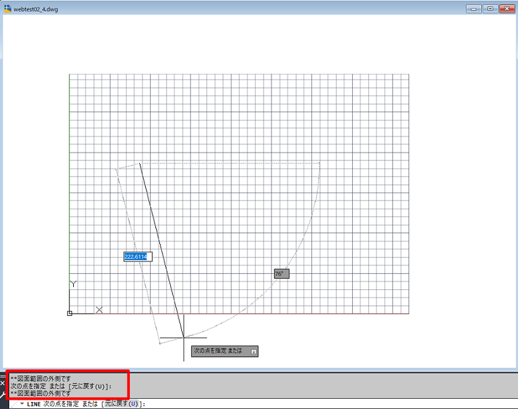
Task: Click the webtest02_4.dwg title text
Action: point(36,9)
